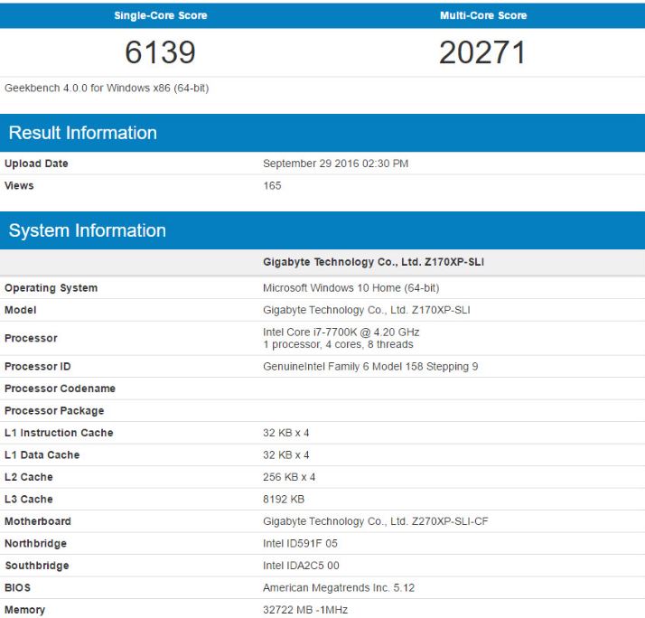Click the Result Information section header
This screenshot has width=645, height=618.
(x=83, y=133)
